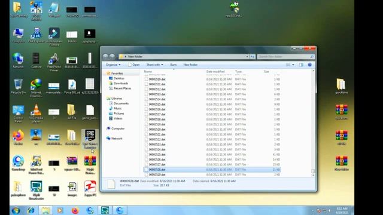The image size is (383, 215).
Task: Open Firefox from the taskbar
Action: click(x=75, y=210)
